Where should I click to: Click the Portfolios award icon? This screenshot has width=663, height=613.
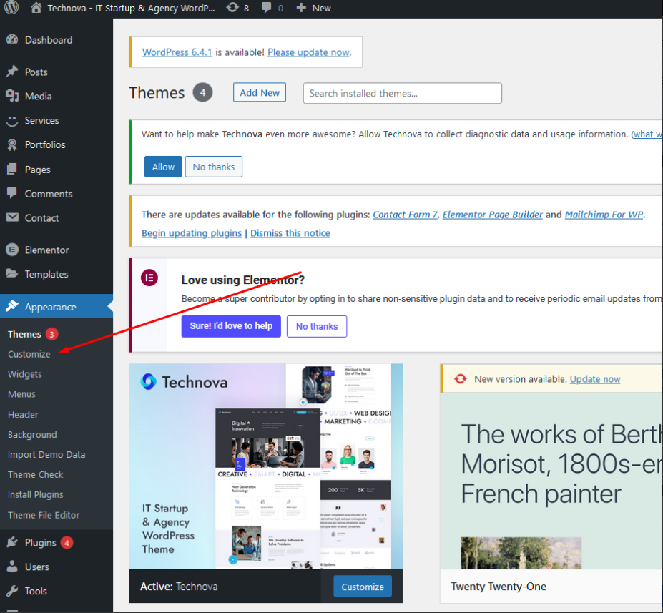(x=12, y=144)
